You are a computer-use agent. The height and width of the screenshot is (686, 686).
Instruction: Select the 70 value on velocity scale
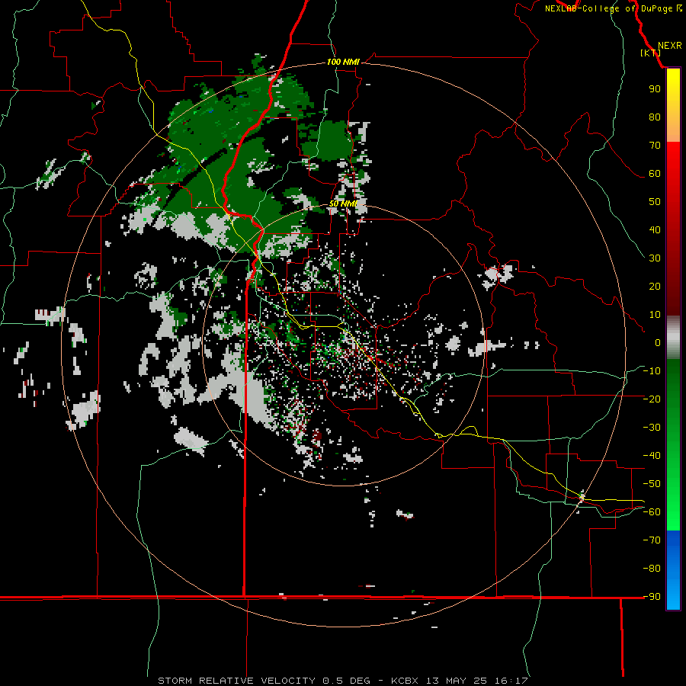(x=655, y=146)
